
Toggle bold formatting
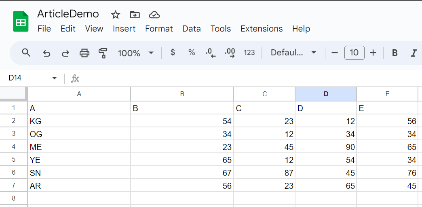pos(395,53)
